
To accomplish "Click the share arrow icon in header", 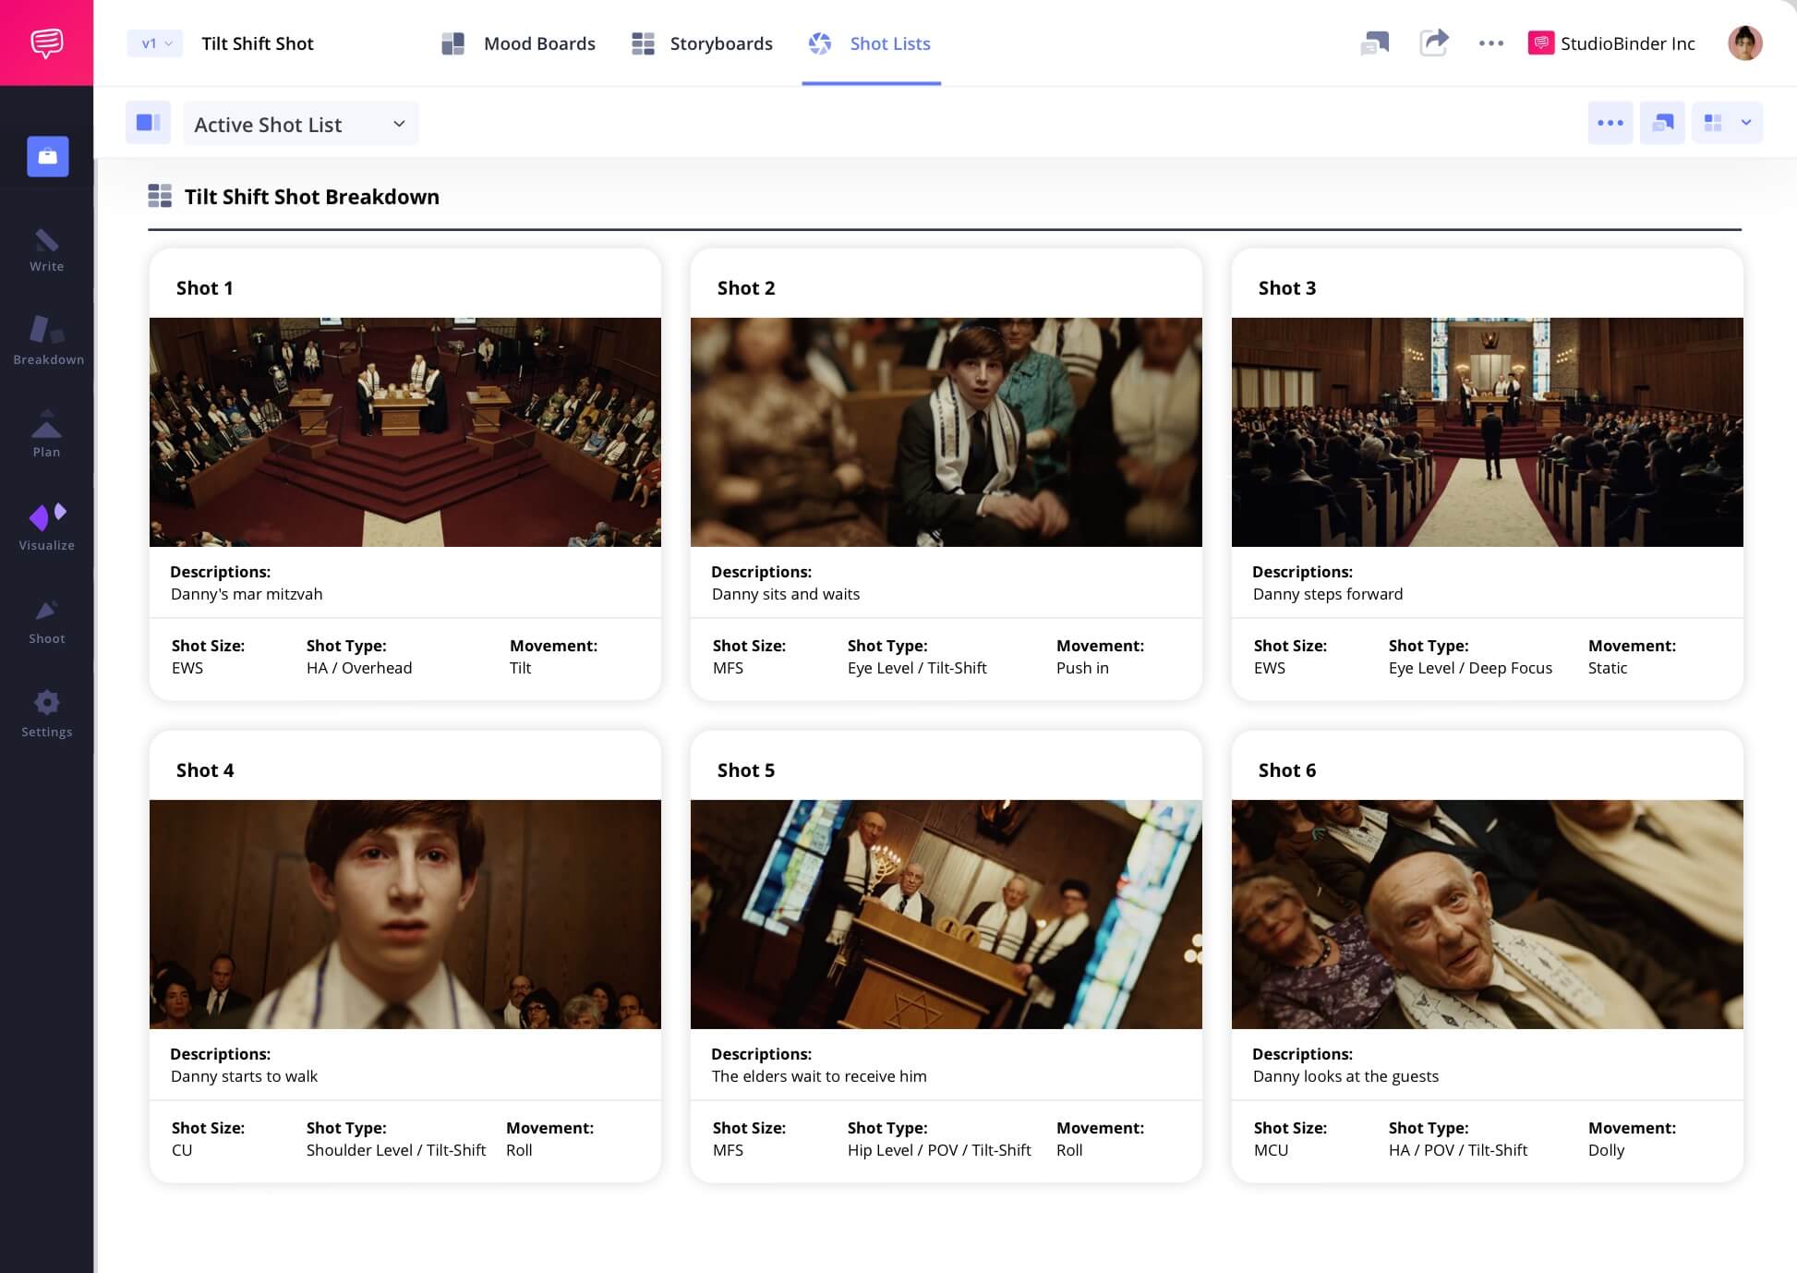I will point(1433,42).
